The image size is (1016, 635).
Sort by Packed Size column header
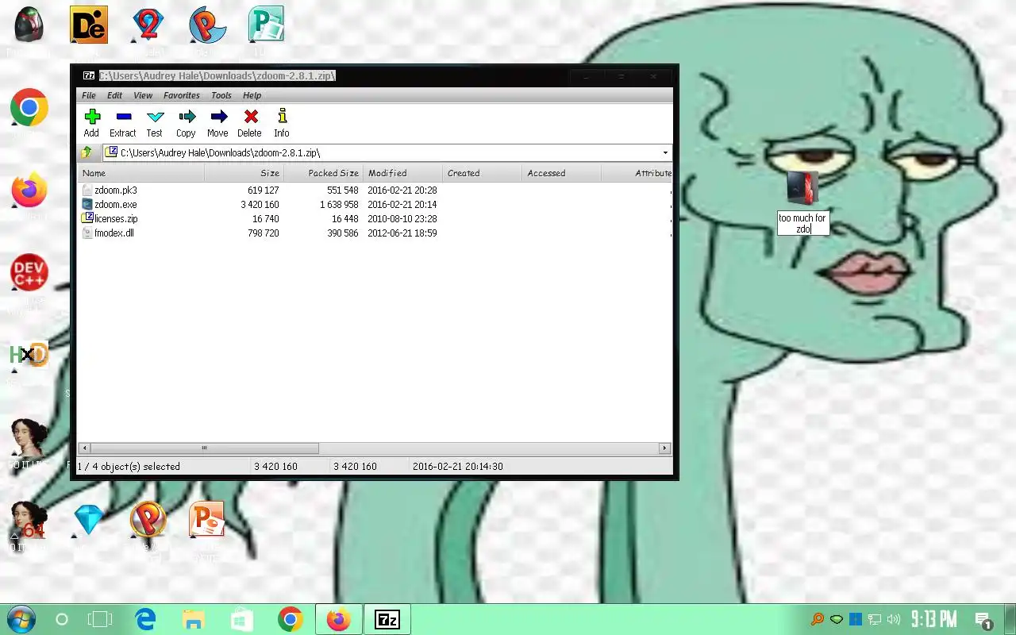tap(323, 173)
